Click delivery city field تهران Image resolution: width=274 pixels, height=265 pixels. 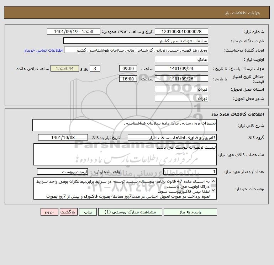tap(181, 98)
